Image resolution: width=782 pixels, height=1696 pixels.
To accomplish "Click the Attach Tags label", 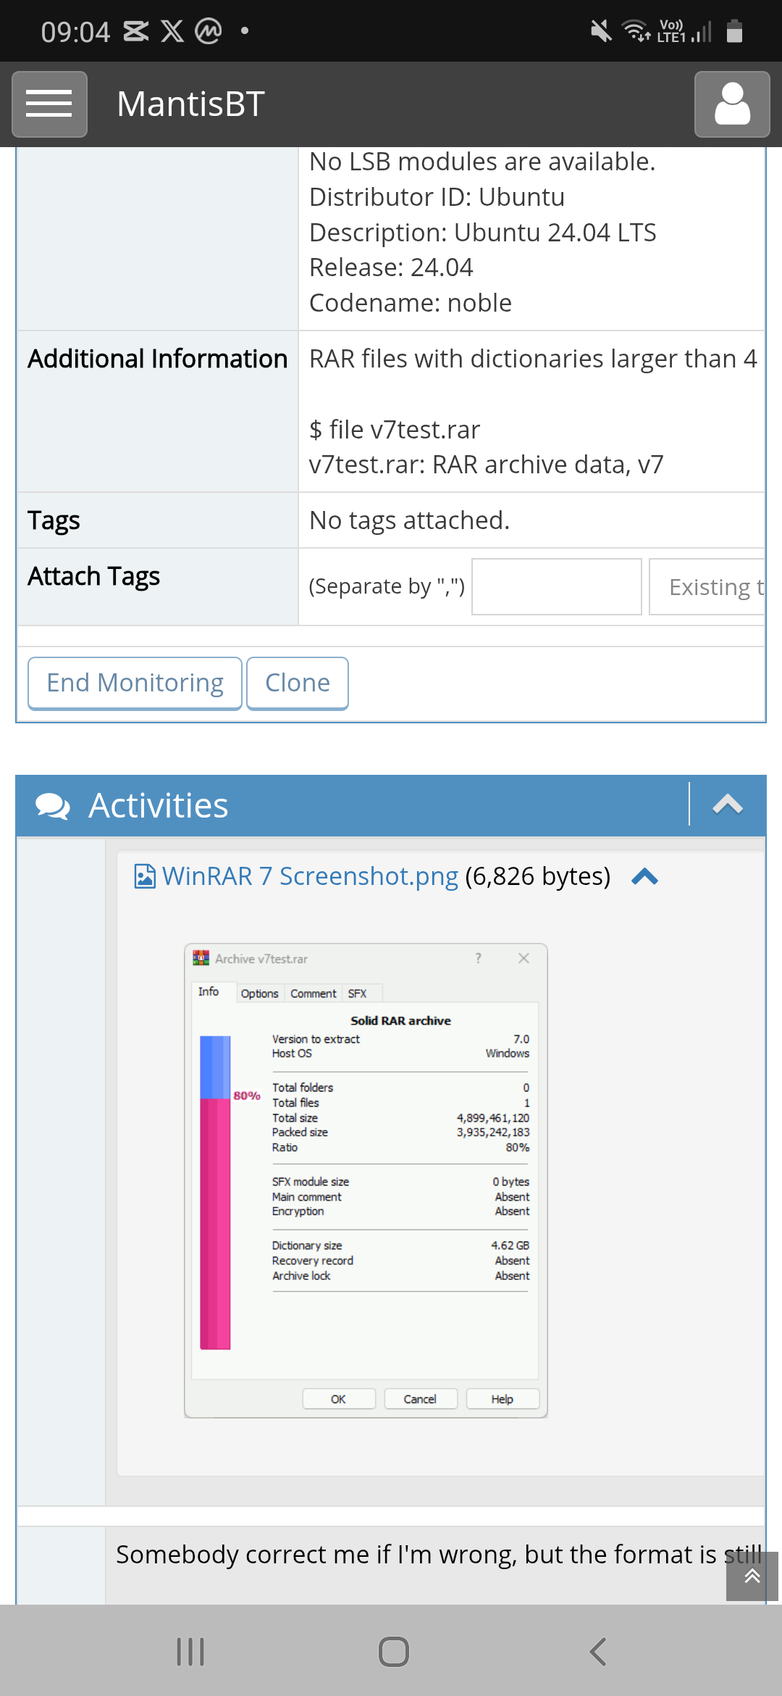I will 94,577.
